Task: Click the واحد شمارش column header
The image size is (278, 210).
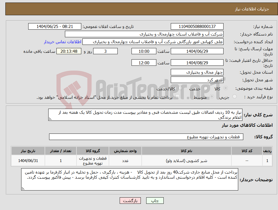Action: pos(125,151)
